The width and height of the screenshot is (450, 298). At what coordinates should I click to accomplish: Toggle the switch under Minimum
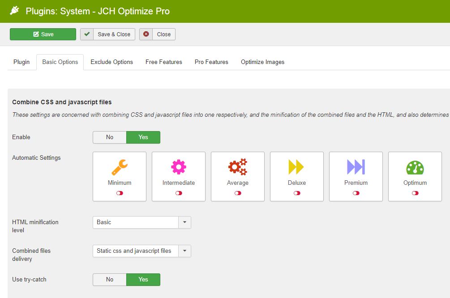(x=120, y=193)
